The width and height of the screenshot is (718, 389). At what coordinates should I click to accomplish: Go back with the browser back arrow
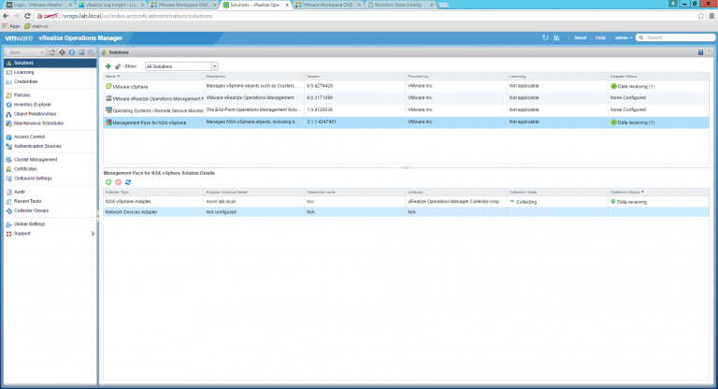pos(6,16)
